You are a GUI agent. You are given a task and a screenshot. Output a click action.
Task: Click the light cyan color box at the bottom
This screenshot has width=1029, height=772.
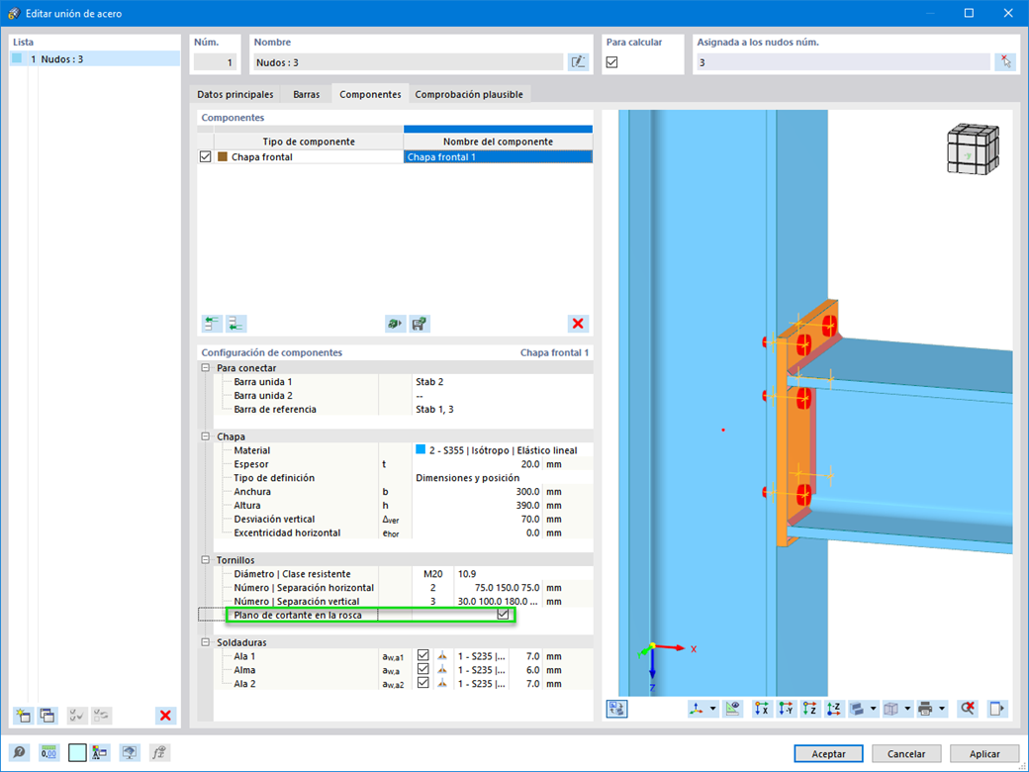pos(77,753)
